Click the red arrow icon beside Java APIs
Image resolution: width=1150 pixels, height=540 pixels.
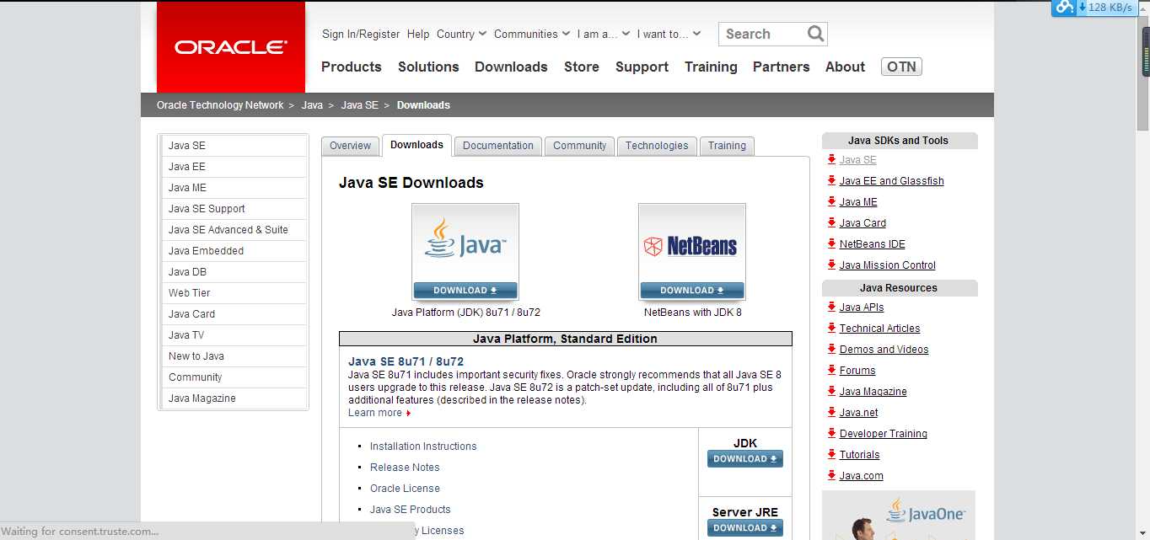coord(831,307)
